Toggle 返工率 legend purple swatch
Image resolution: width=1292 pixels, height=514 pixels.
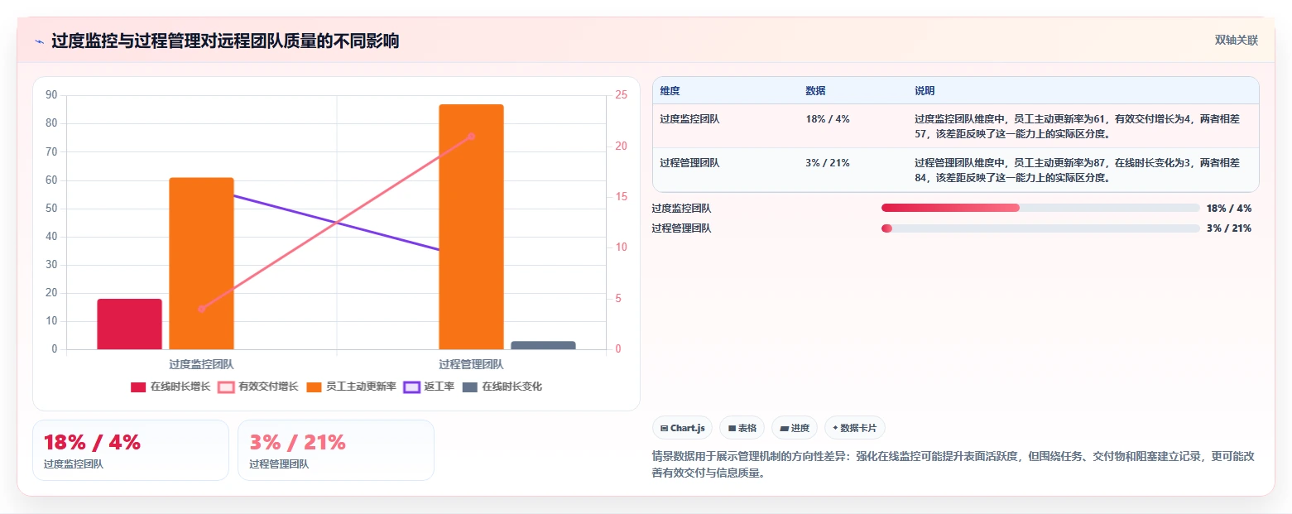[411, 387]
